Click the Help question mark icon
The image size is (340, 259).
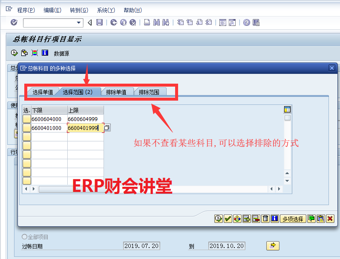pyautogui.click(x=246, y=23)
